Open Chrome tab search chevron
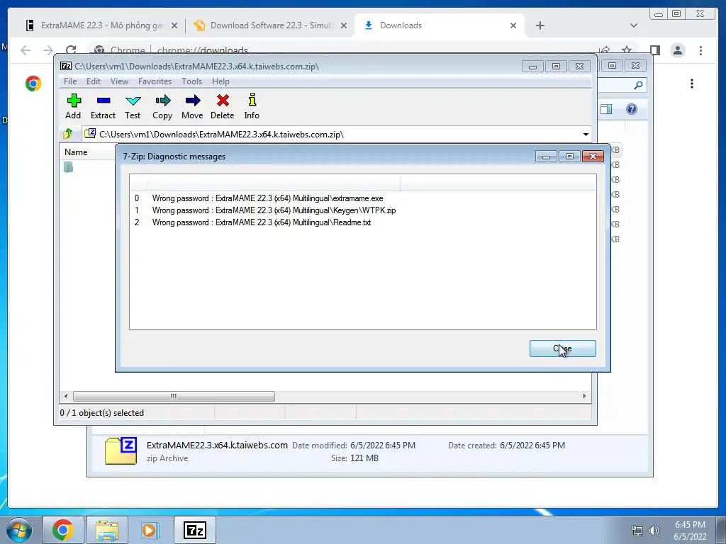The width and height of the screenshot is (726, 544). (633, 25)
